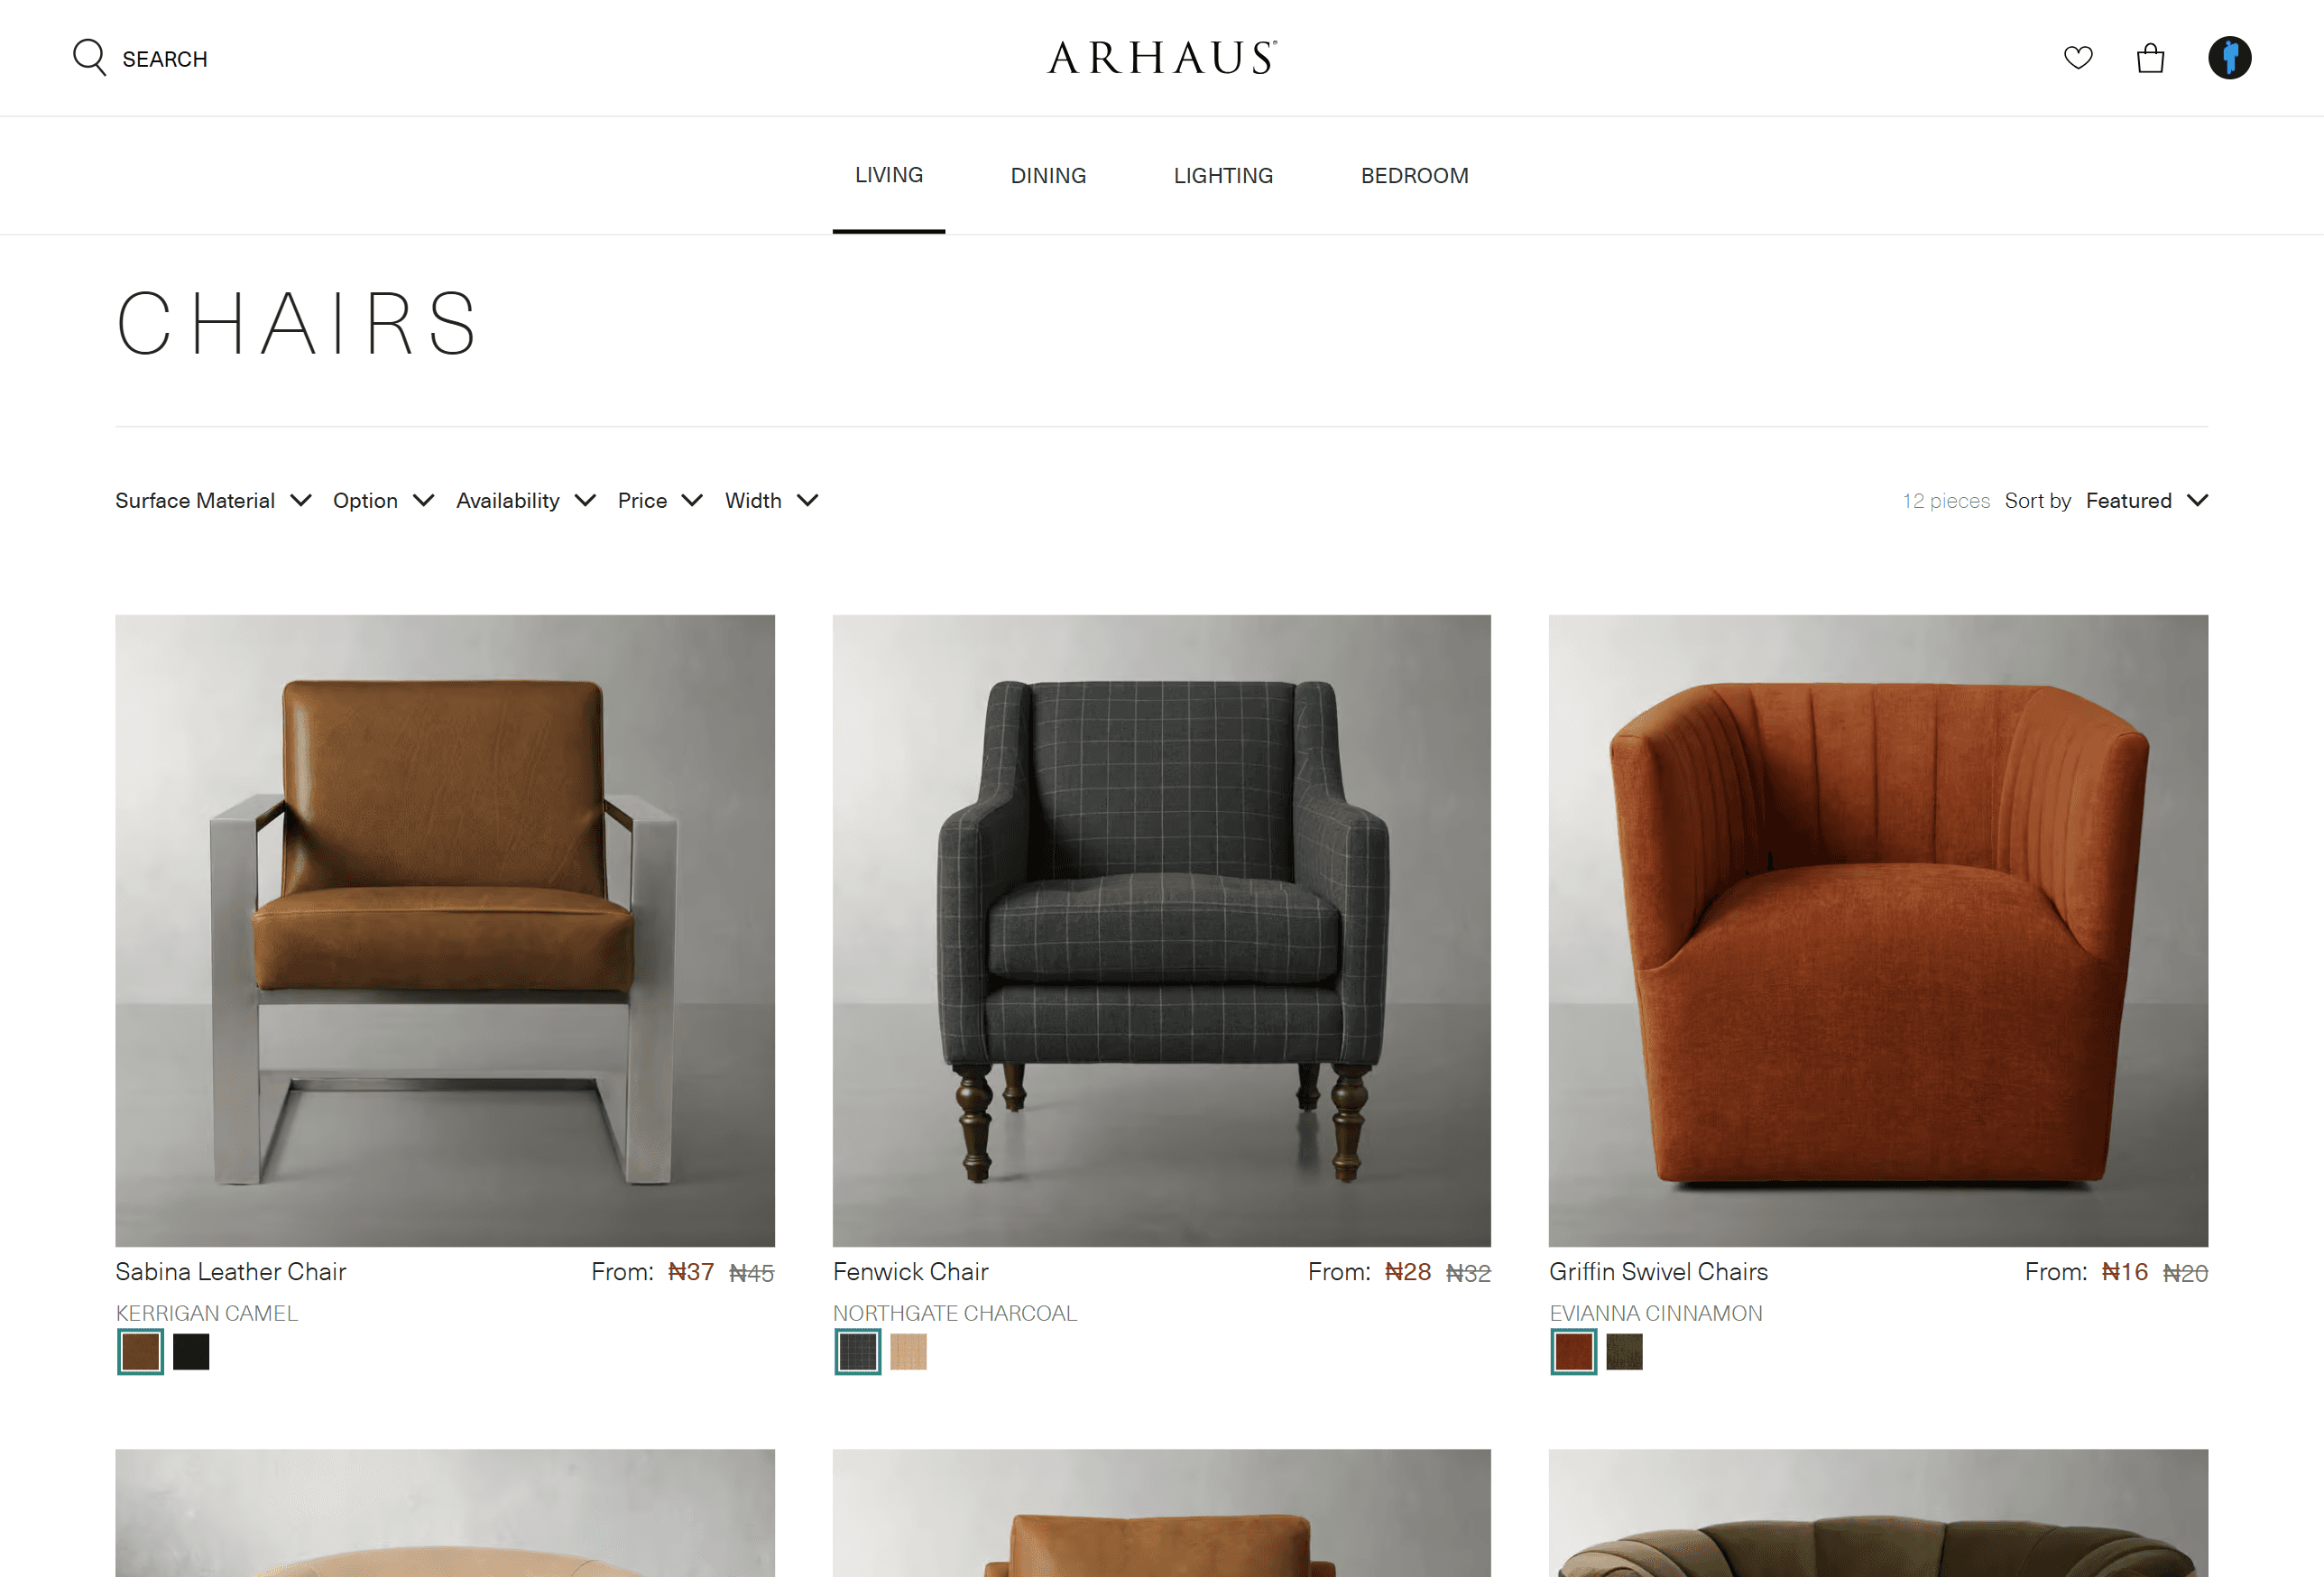Select black swatch for Sabina Leather Chair
This screenshot has width=2324, height=1577.
coord(191,1352)
